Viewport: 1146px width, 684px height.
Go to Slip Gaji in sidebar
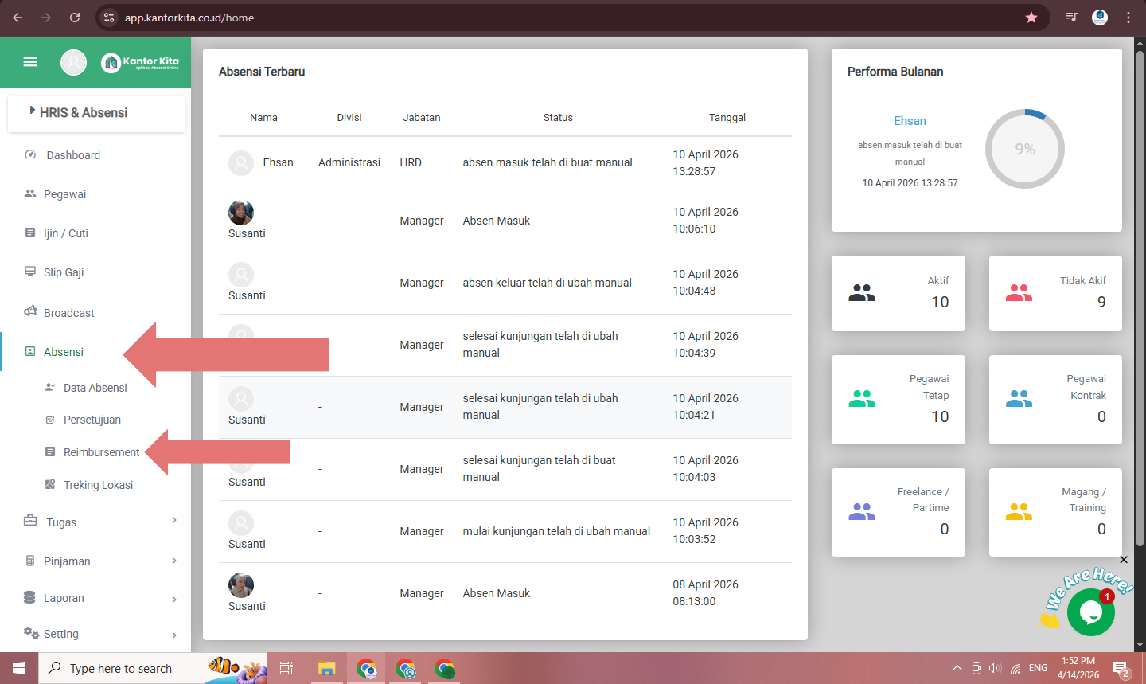coord(64,272)
